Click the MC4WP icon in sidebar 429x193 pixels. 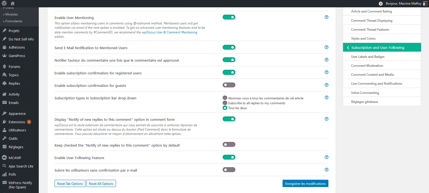[4, 158]
